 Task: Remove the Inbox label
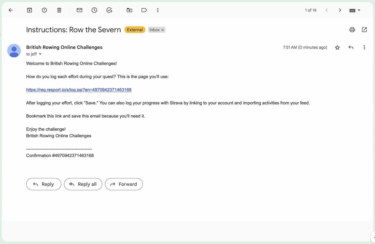click(x=162, y=30)
